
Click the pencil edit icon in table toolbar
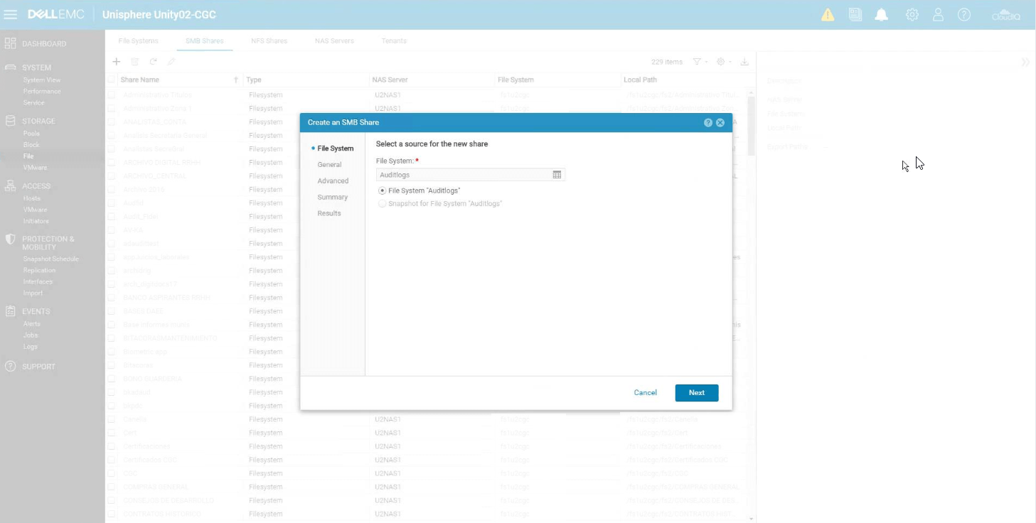pos(171,62)
